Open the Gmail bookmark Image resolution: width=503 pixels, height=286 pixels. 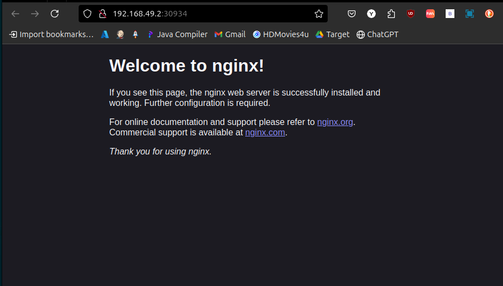(230, 34)
